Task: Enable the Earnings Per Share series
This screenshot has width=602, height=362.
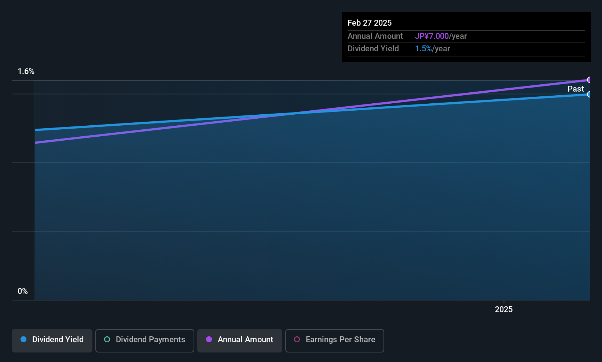Action: [335, 340]
